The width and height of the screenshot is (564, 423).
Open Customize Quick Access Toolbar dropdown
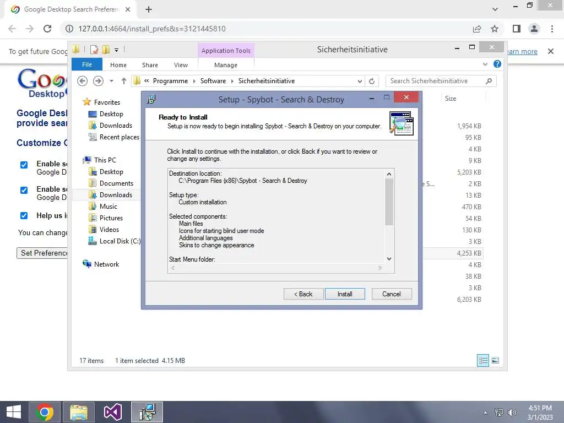pos(117,50)
